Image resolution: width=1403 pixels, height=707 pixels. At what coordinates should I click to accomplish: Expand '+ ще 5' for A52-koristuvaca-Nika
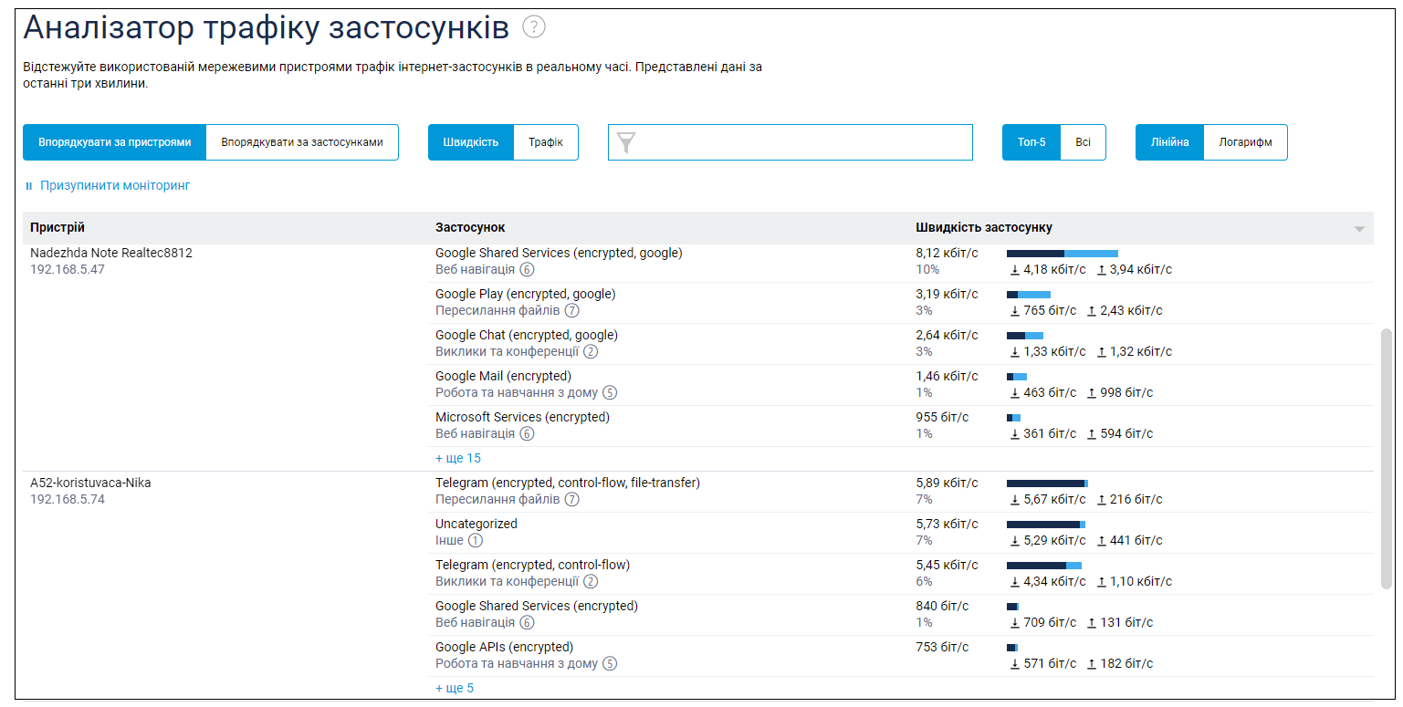pos(455,688)
